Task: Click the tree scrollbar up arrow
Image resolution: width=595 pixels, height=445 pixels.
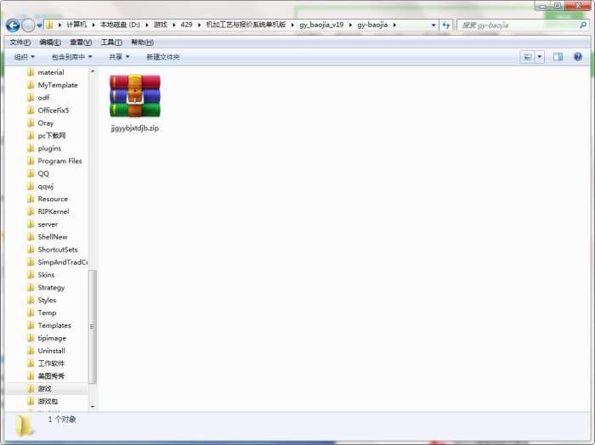Action: (x=92, y=70)
